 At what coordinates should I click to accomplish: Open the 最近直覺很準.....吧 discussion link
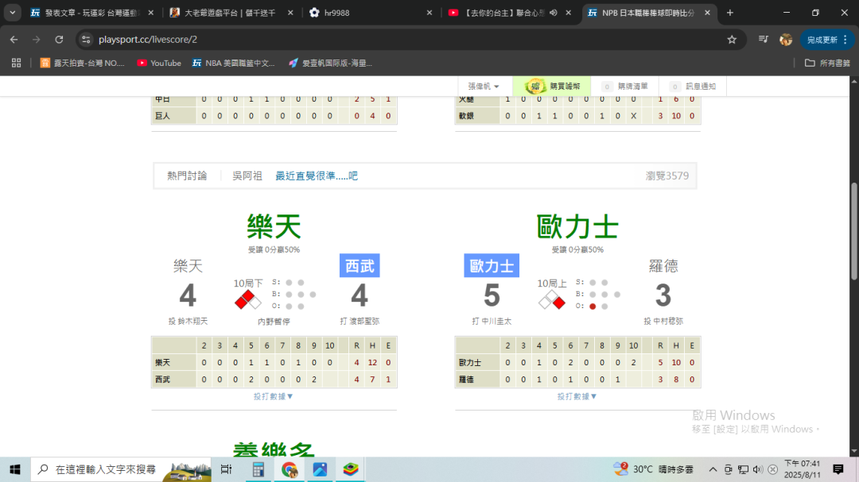pyautogui.click(x=316, y=175)
